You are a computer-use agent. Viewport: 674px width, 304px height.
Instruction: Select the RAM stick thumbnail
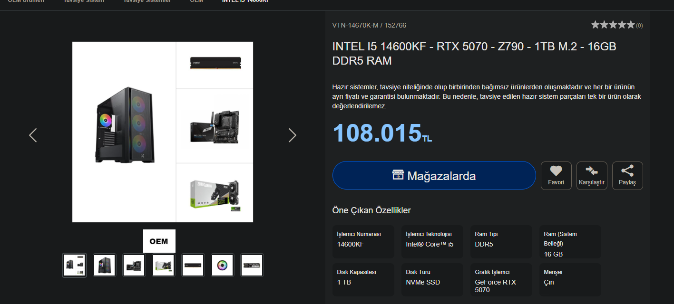click(x=193, y=265)
